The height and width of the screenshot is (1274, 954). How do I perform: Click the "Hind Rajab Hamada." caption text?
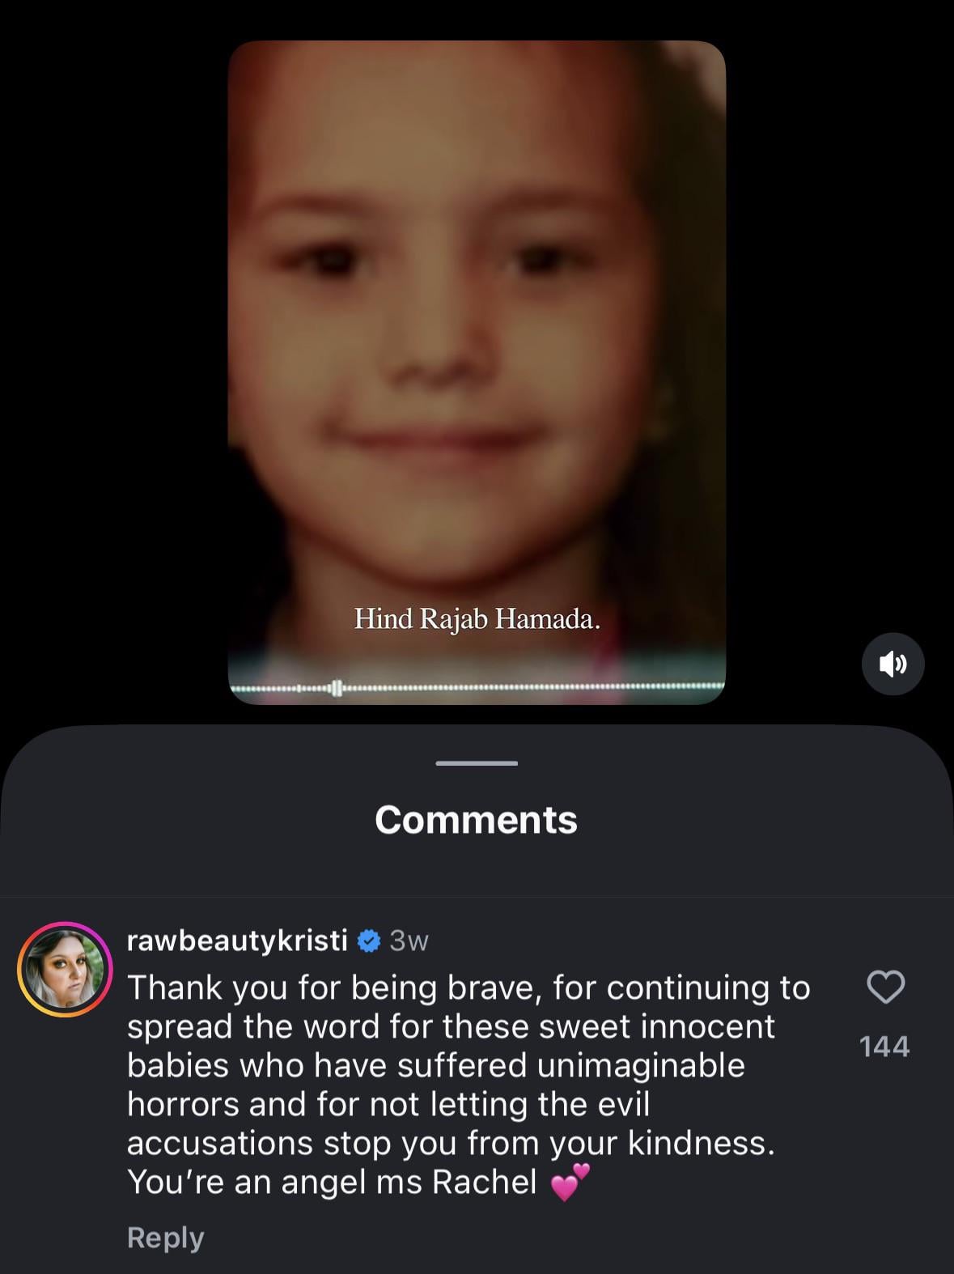(x=477, y=620)
